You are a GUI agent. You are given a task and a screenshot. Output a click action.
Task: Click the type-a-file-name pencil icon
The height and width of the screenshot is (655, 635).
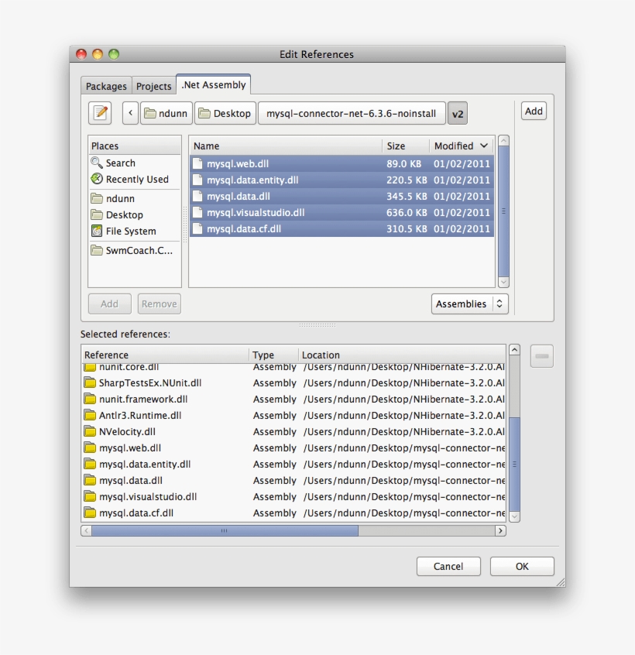(x=100, y=113)
